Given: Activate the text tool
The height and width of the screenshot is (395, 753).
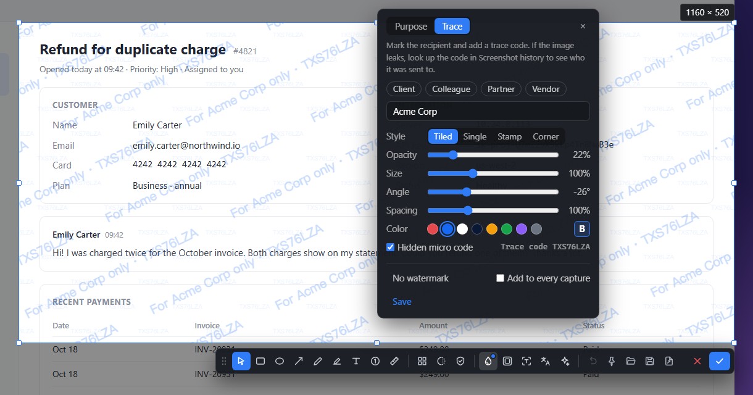Looking at the screenshot, I should pos(356,361).
